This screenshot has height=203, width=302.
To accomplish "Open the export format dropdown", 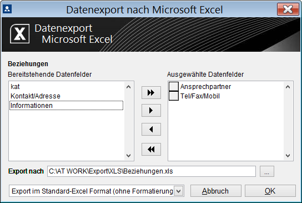I will click(x=179, y=191).
